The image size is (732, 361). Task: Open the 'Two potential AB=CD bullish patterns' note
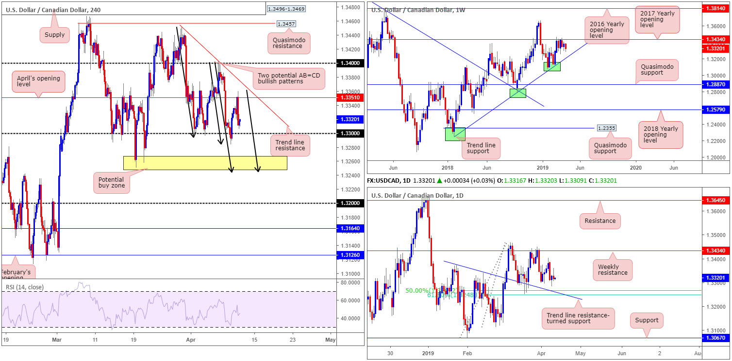[290, 78]
